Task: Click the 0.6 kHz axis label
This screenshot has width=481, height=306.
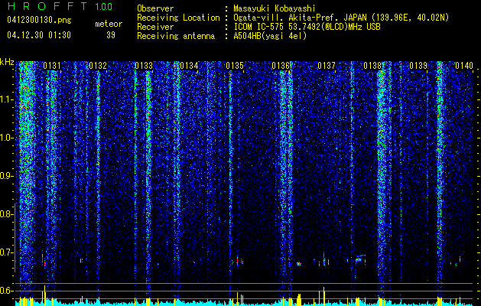Action: coord(6,291)
